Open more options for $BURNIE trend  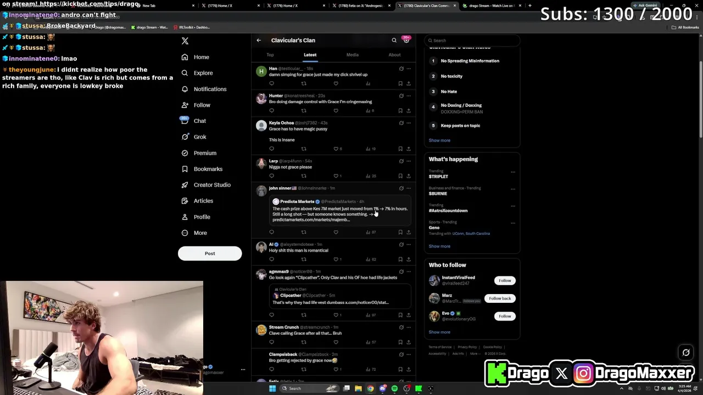(x=513, y=189)
